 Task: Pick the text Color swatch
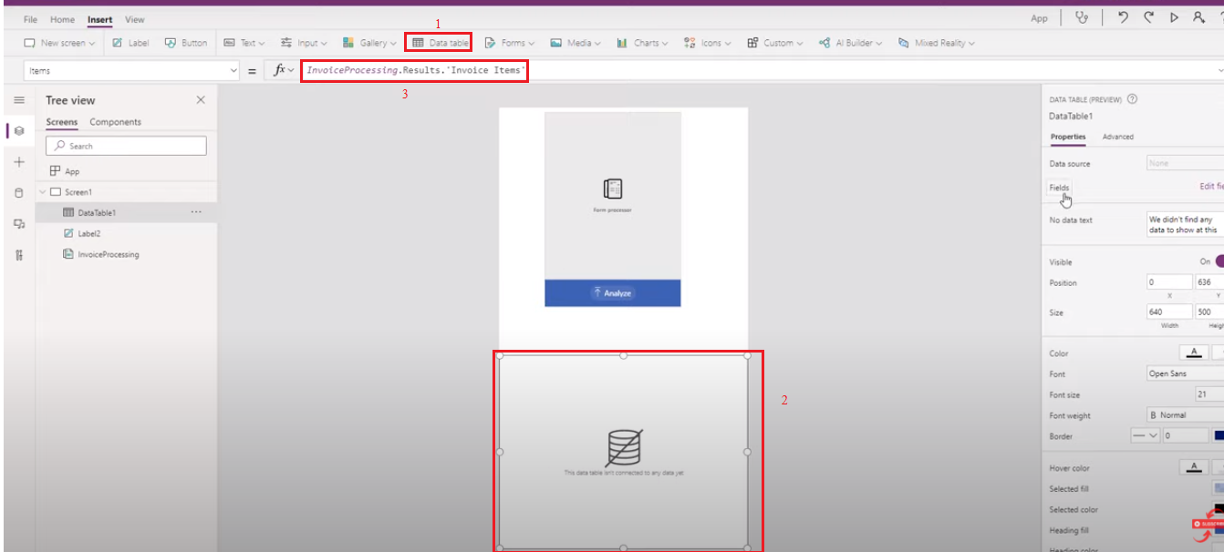click(x=1194, y=353)
